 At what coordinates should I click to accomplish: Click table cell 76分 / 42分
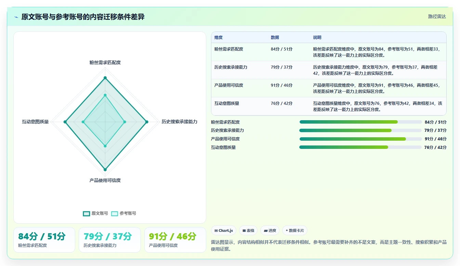[x=281, y=103]
